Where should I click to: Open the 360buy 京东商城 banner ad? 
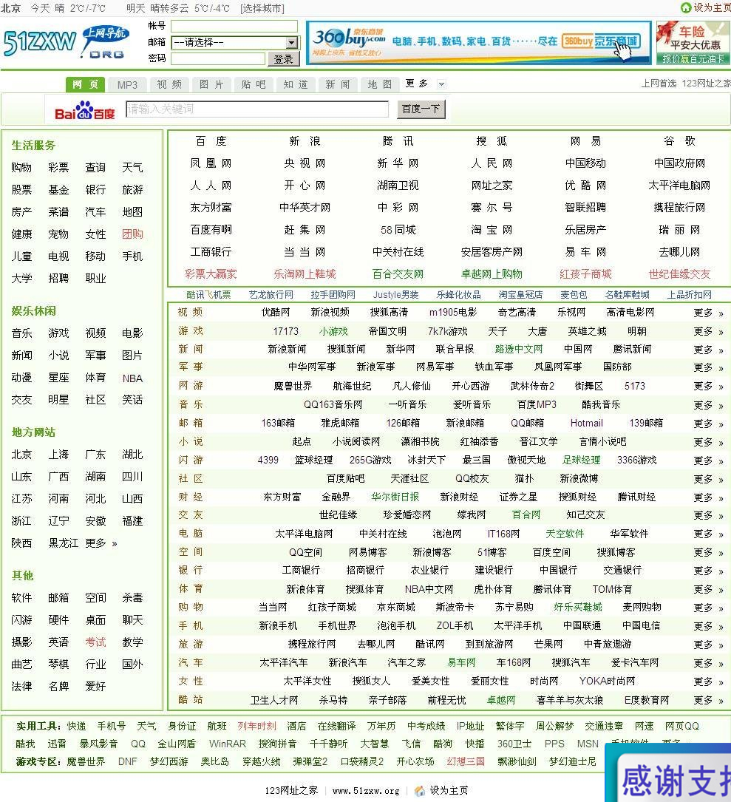tap(478, 43)
